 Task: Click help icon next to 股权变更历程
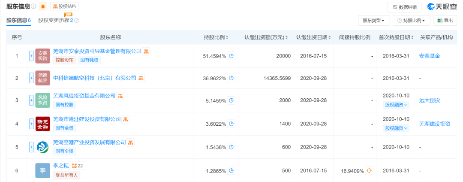pos(76,20)
